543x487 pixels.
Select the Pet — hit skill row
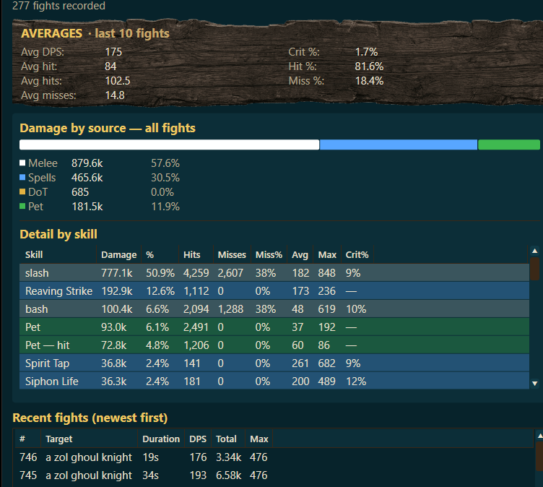(x=274, y=345)
